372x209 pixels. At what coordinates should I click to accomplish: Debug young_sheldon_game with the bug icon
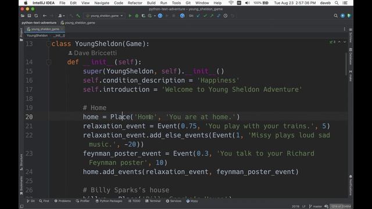(137, 16)
